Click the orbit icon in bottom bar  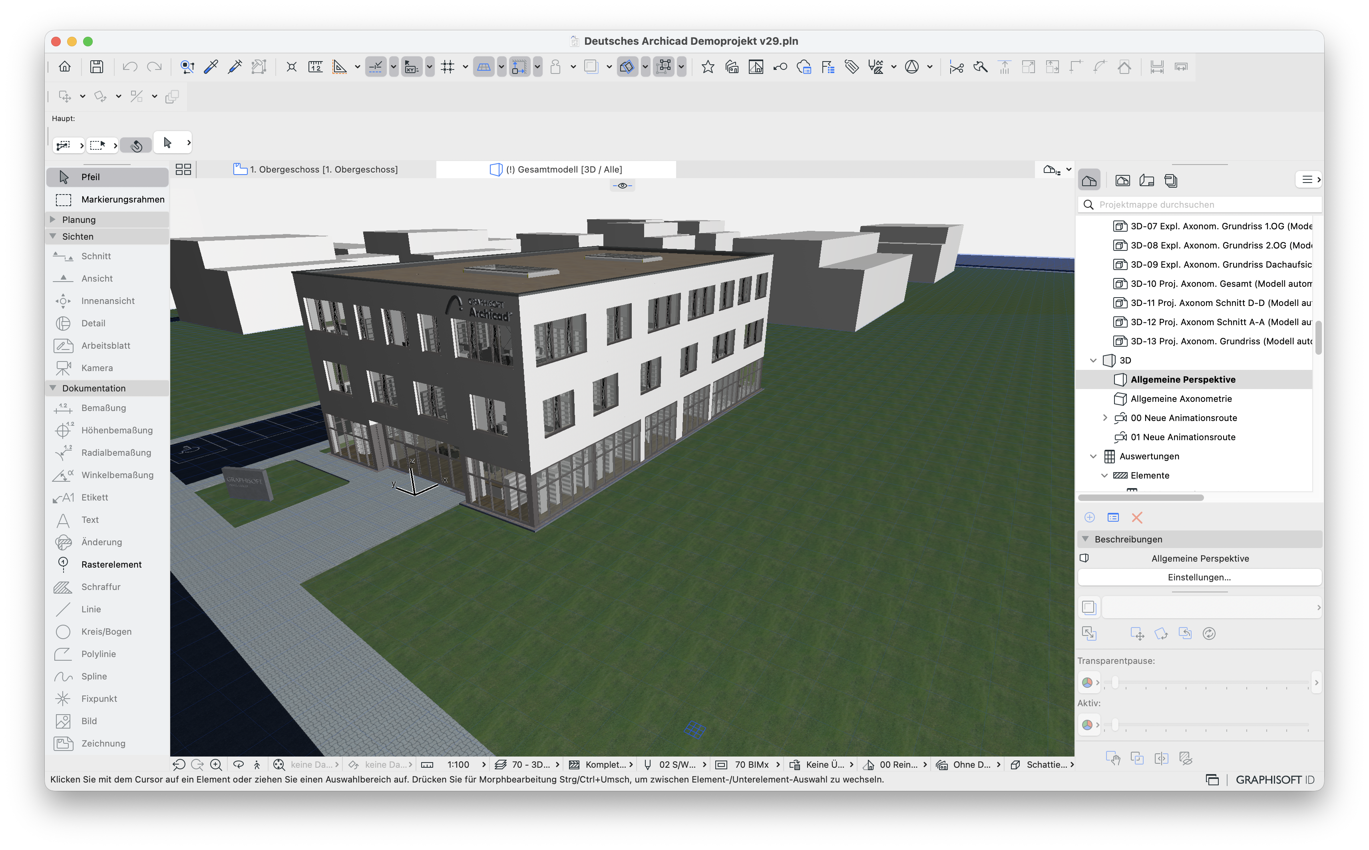pos(239,765)
